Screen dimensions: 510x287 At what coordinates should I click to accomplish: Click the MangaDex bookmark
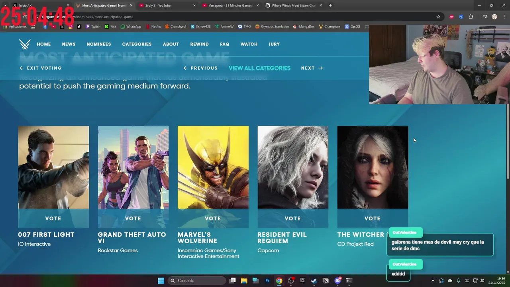(304, 27)
